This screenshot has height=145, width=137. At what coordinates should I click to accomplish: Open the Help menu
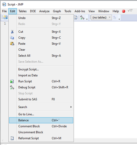pyautogui.click(x=116, y=11)
